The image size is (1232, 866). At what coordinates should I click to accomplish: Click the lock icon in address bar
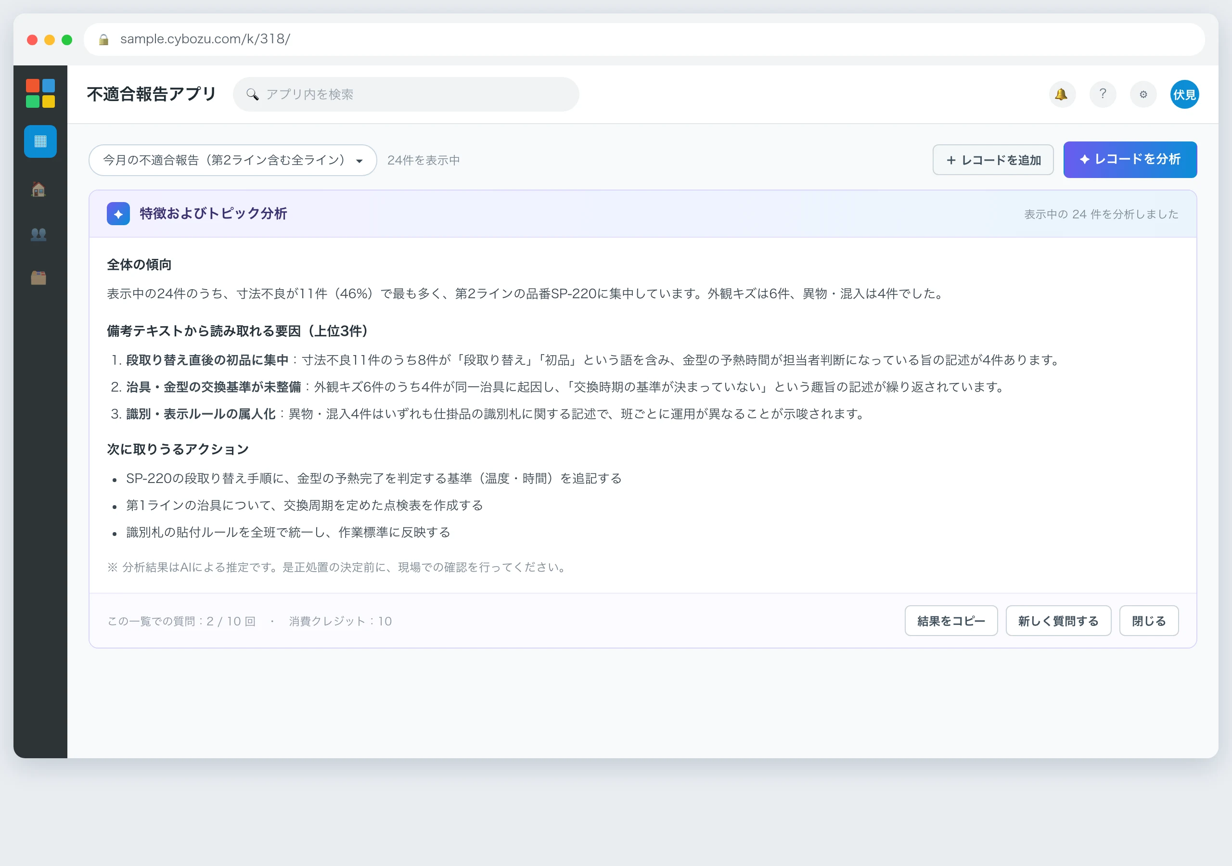tap(104, 39)
